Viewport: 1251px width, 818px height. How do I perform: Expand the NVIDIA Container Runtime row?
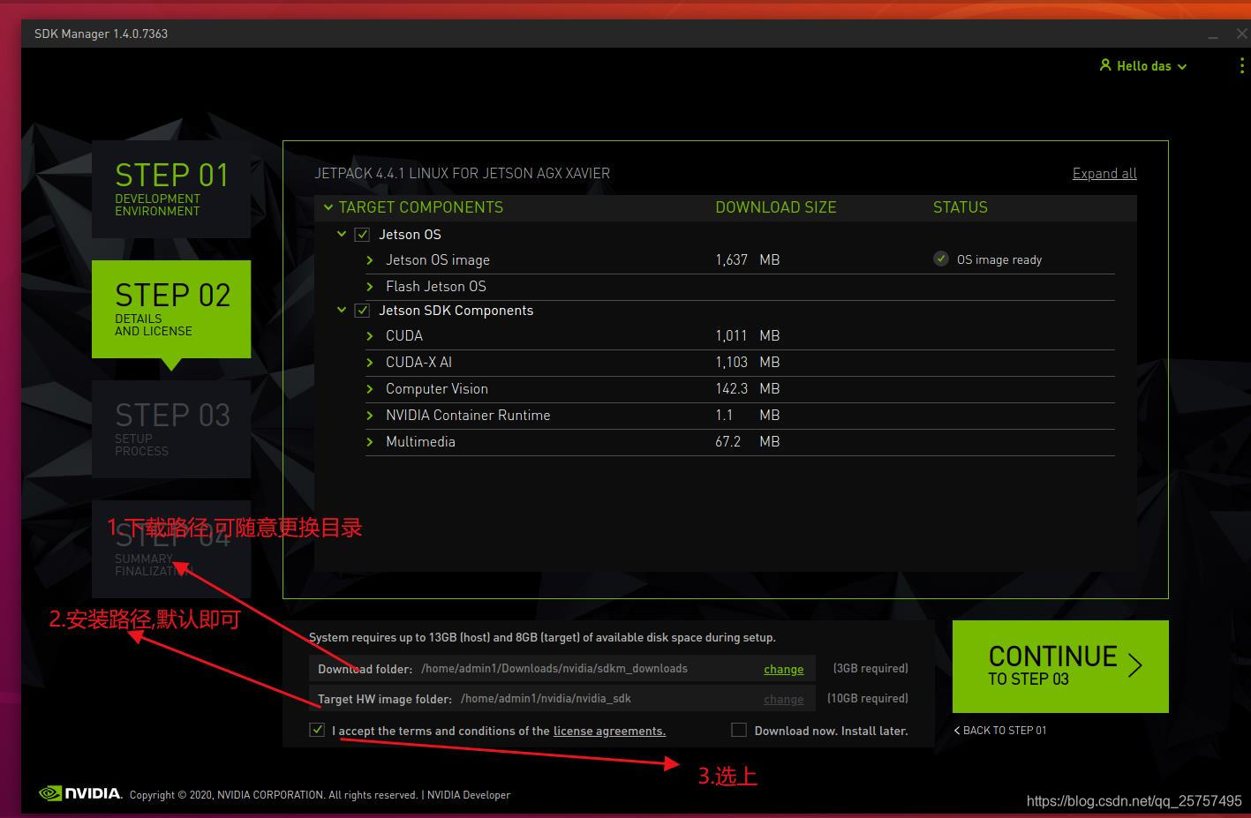(370, 416)
